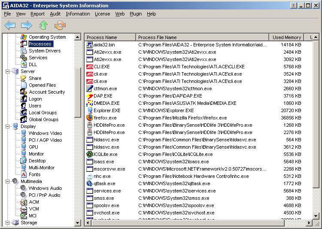Click the ctfmon.exe pen icon
Screen dimensions: 322x229
pos(90,89)
